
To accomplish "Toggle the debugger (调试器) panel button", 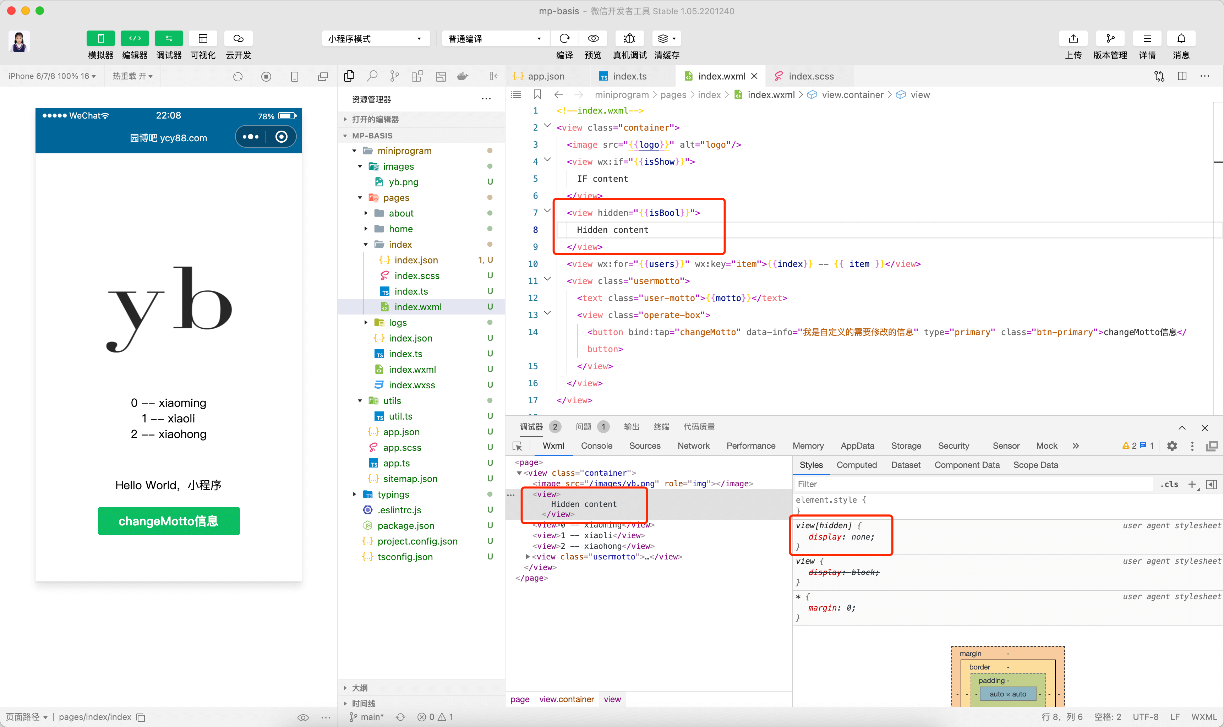I will 169,38.
